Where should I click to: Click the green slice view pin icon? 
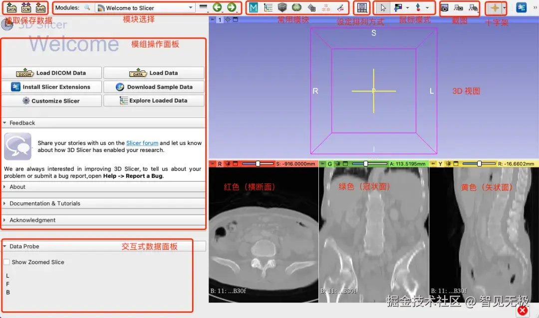(322, 164)
